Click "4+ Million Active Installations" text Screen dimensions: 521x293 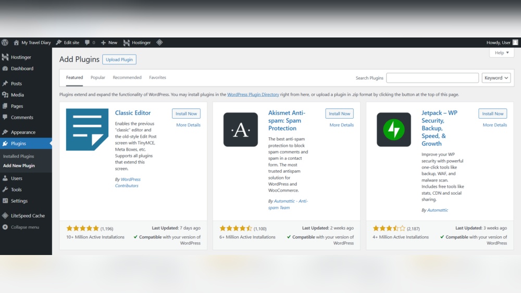[x=401, y=237]
